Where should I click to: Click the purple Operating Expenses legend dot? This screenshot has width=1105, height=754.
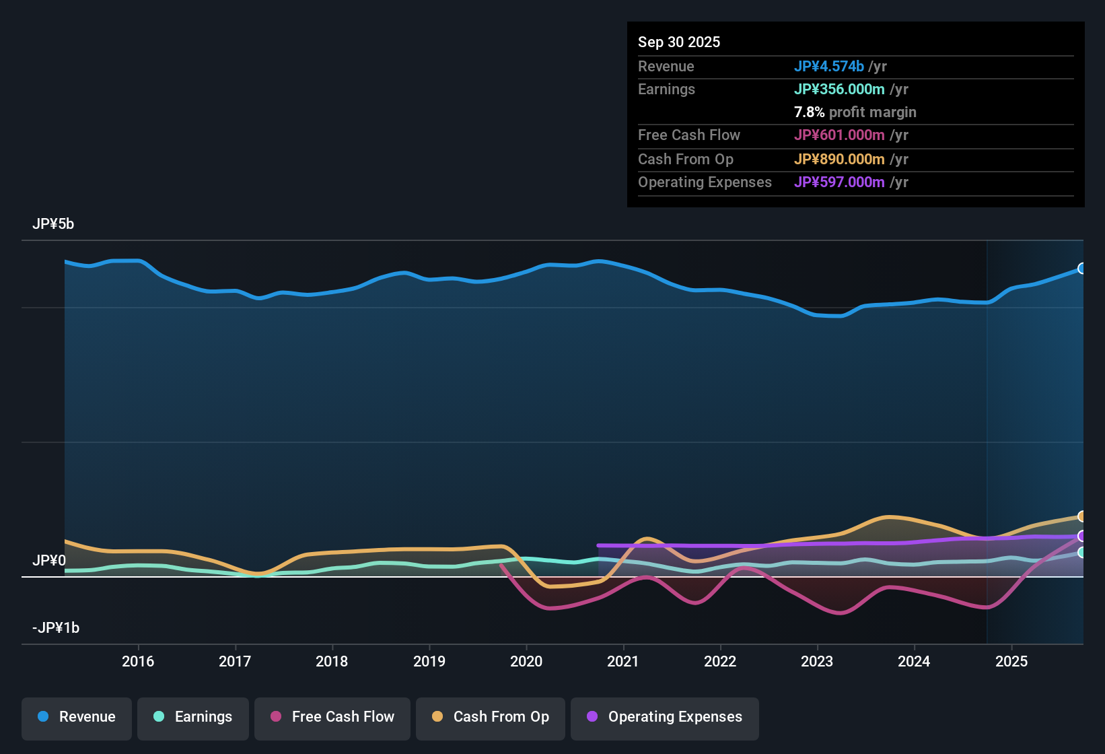pyautogui.click(x=592, y=717)
